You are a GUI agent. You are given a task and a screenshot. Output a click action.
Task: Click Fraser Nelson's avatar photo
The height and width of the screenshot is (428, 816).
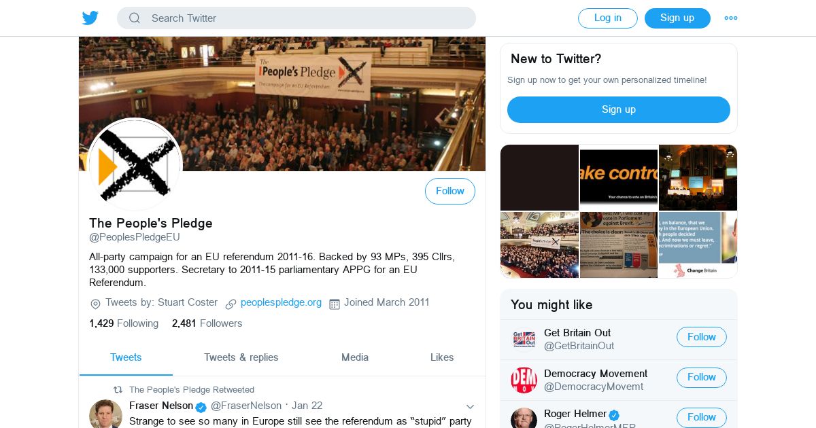(x=105, y=414)
